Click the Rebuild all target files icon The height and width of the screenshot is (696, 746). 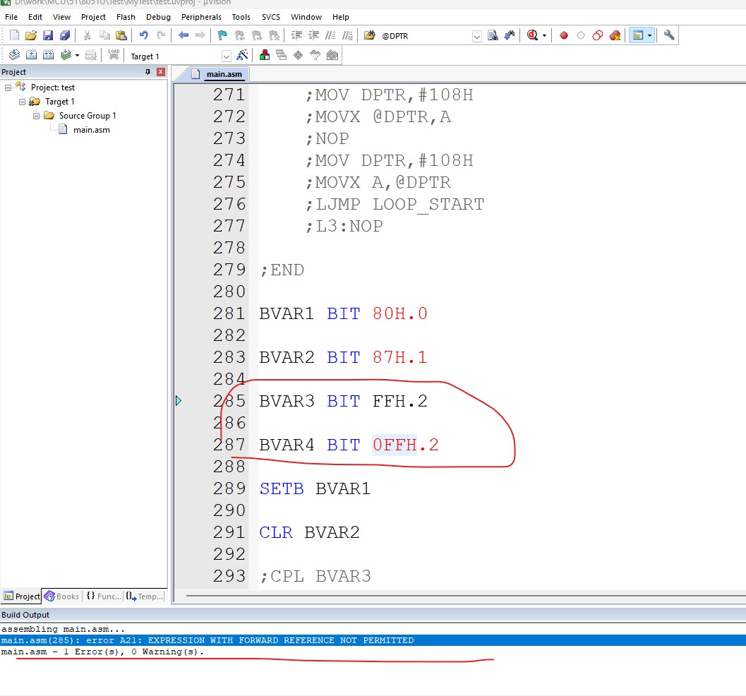click(48, 55)
